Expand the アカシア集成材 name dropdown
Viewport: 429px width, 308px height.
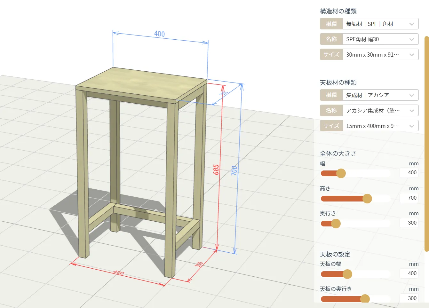coord(380,111)
